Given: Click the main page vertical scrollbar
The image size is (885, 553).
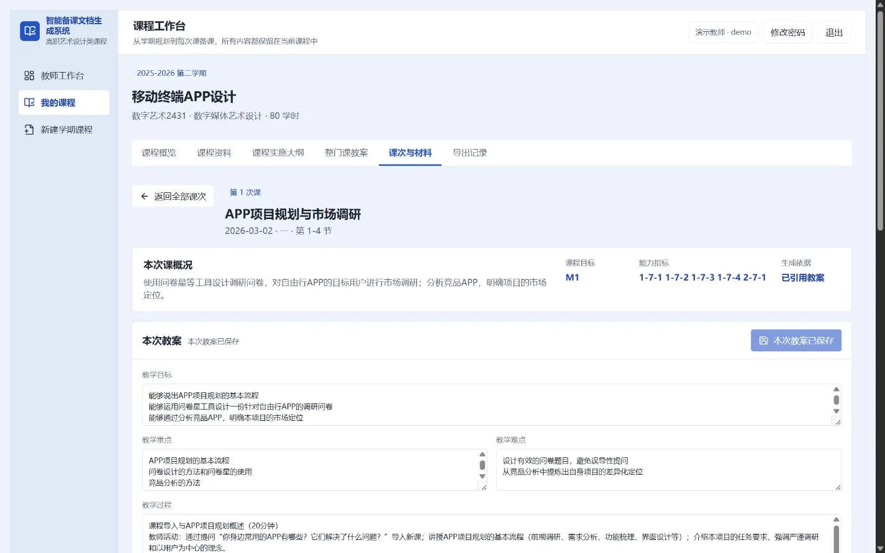Looking at the screenshot, I should (880, 120).
